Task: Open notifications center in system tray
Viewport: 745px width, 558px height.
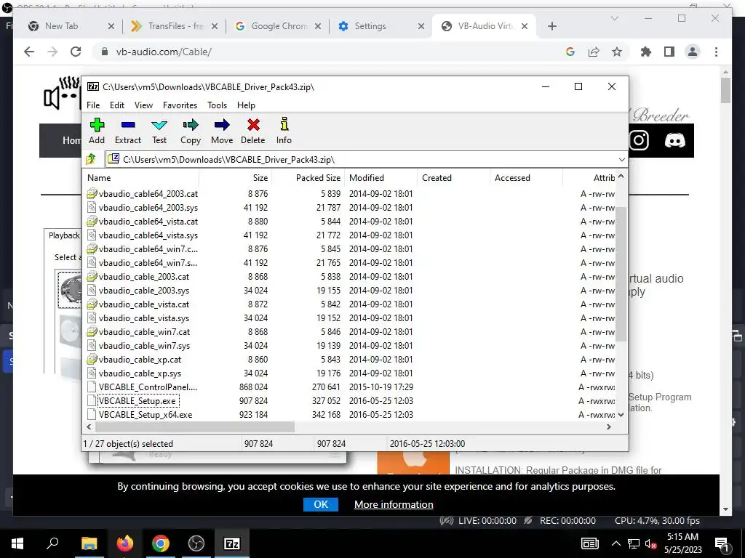Action: point(722,543)
